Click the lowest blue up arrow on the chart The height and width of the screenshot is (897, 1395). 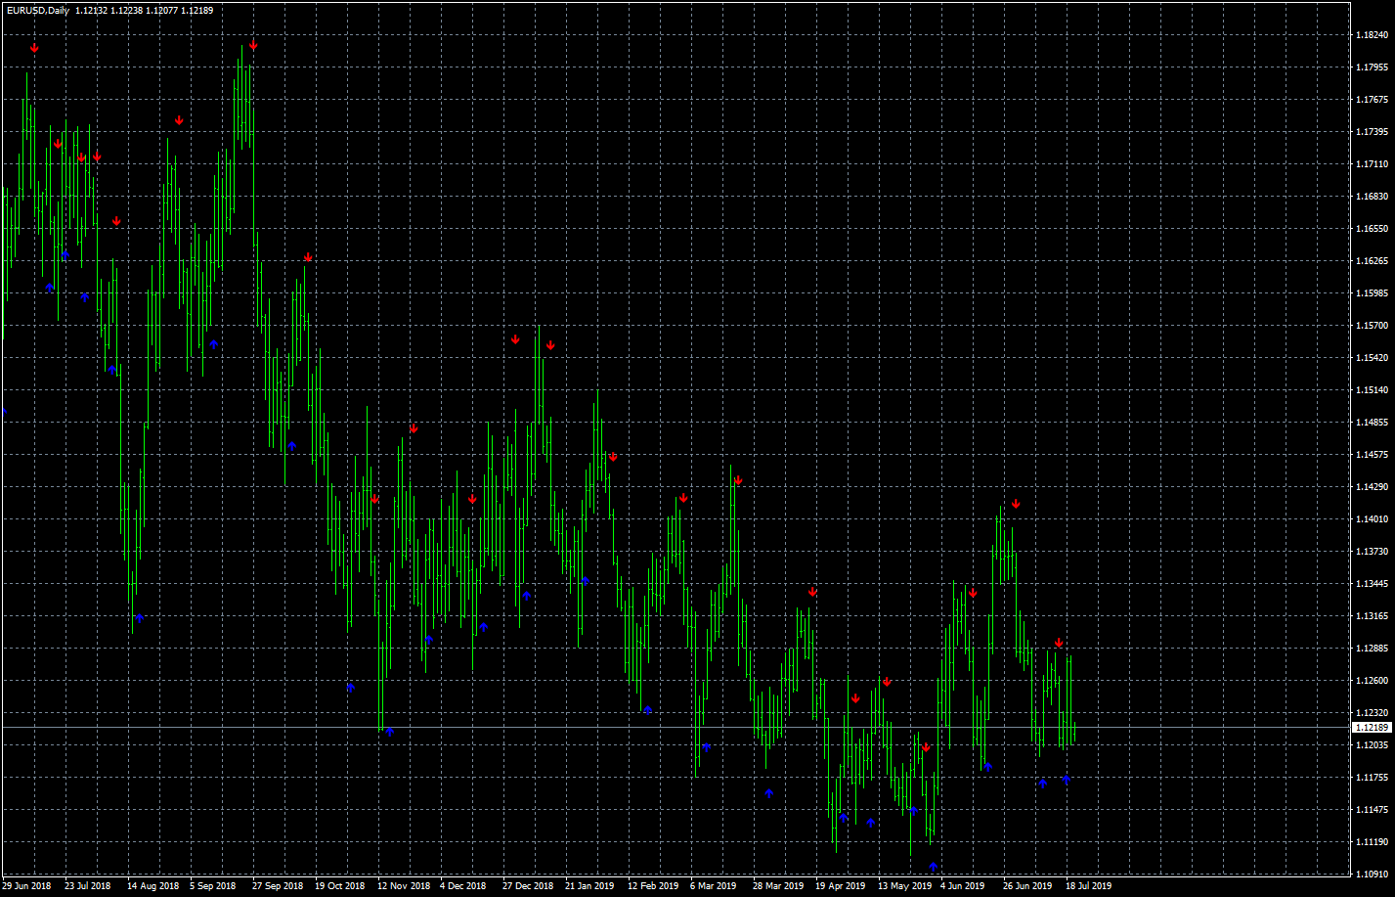click(x=934, y=866)
